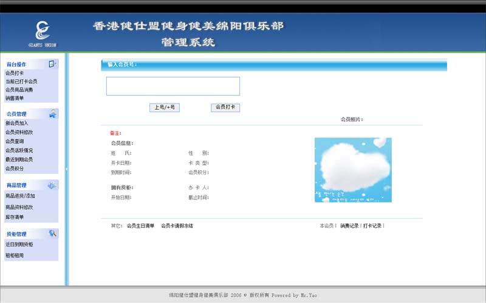
Task: View the member's 消费记录 link
Action: click(x=349, y=226)
